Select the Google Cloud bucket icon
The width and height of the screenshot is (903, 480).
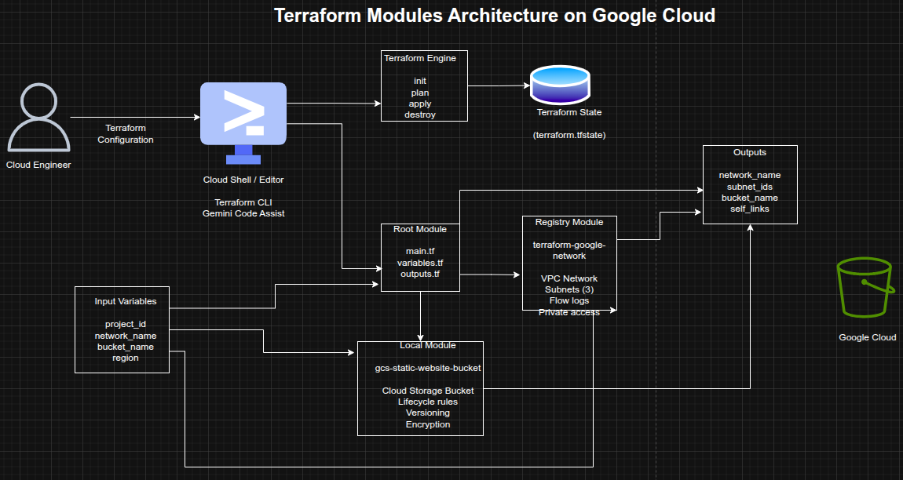tap(865, 289)
